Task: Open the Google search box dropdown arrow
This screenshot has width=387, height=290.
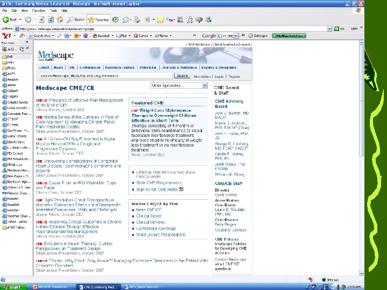Action: tap(236, 36)
